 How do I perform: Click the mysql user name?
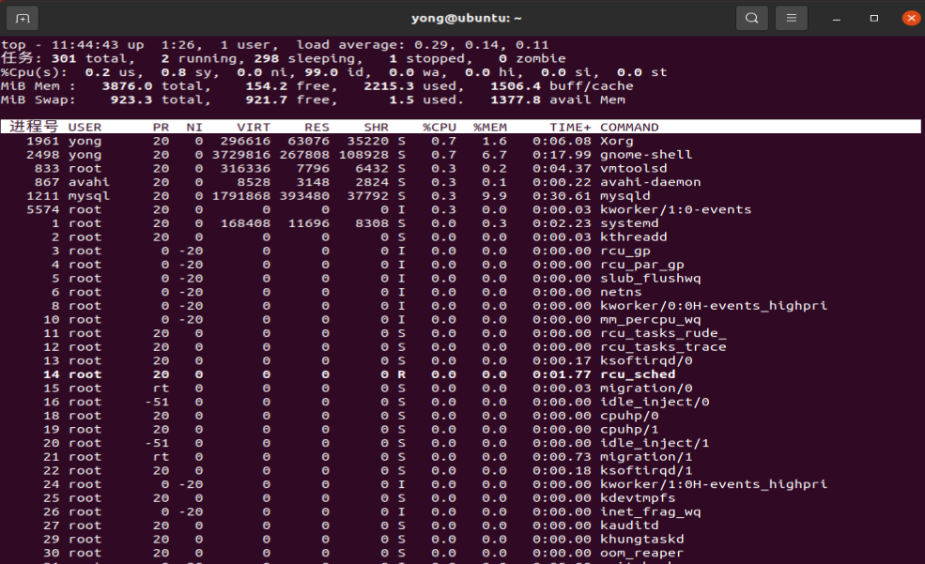(89, 195)
